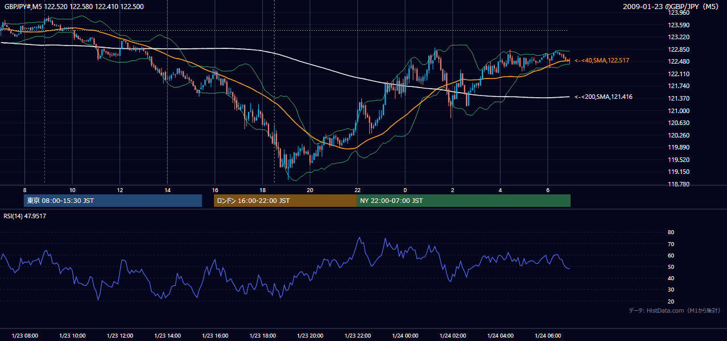Click the bottom date label 1/23 22:00
The height and width of the screenshot is (341, 727).
click(x=357, y=336)
